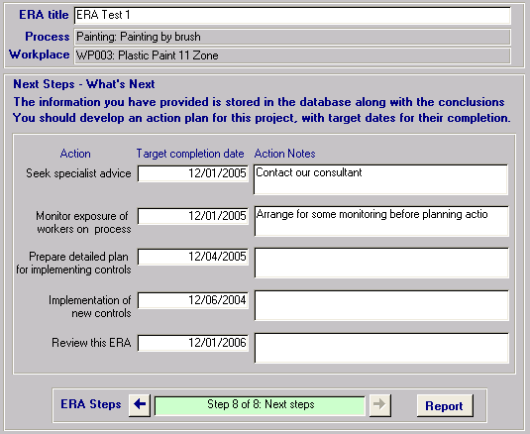Edit Monitor exposure target completion date
The image size is (530, 434).
193,216
